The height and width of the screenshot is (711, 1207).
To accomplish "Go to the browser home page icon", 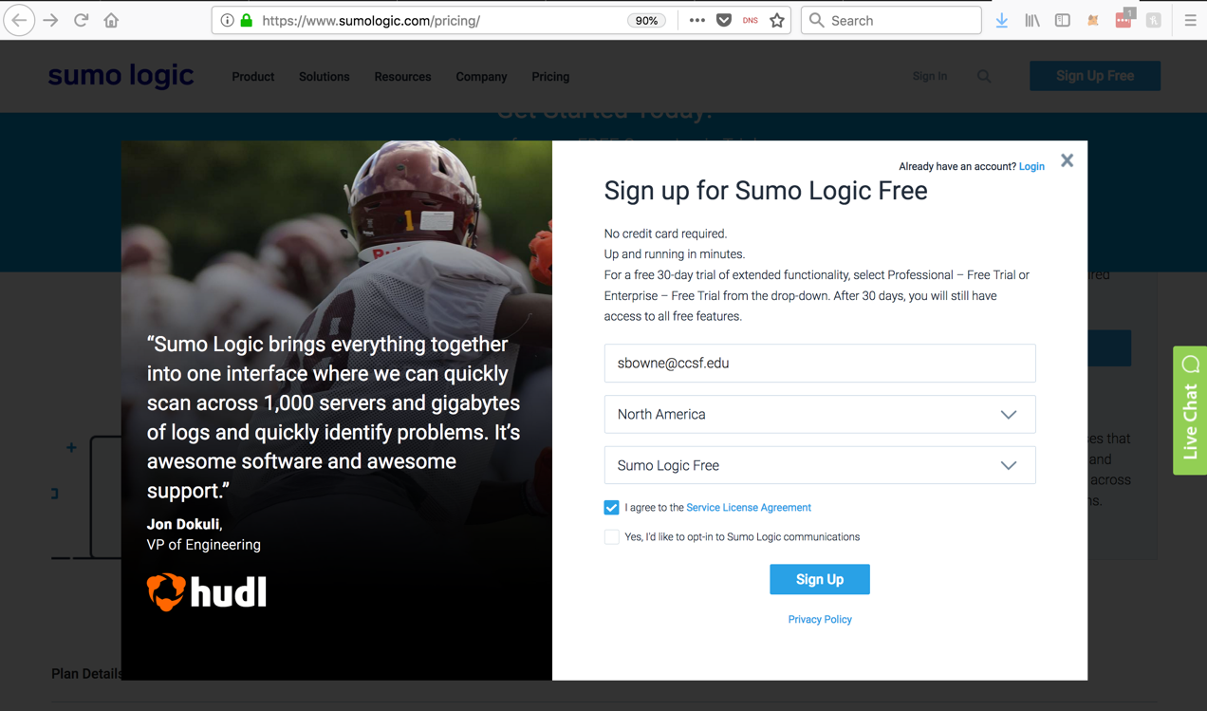I will (111, 20).
